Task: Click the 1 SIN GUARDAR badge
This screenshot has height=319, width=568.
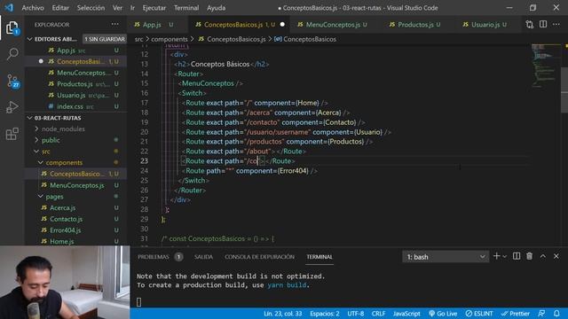Action: coord(105,39)
